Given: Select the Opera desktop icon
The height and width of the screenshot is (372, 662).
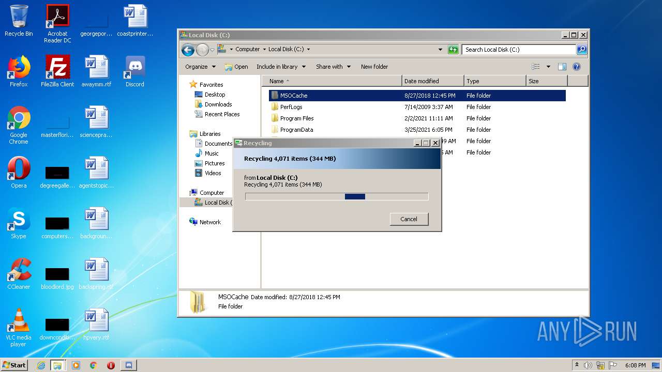Looking at the screenshot, I should click(x=19, y=173).
